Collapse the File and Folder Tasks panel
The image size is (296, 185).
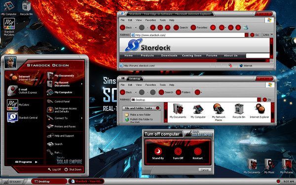click(158, 108)
